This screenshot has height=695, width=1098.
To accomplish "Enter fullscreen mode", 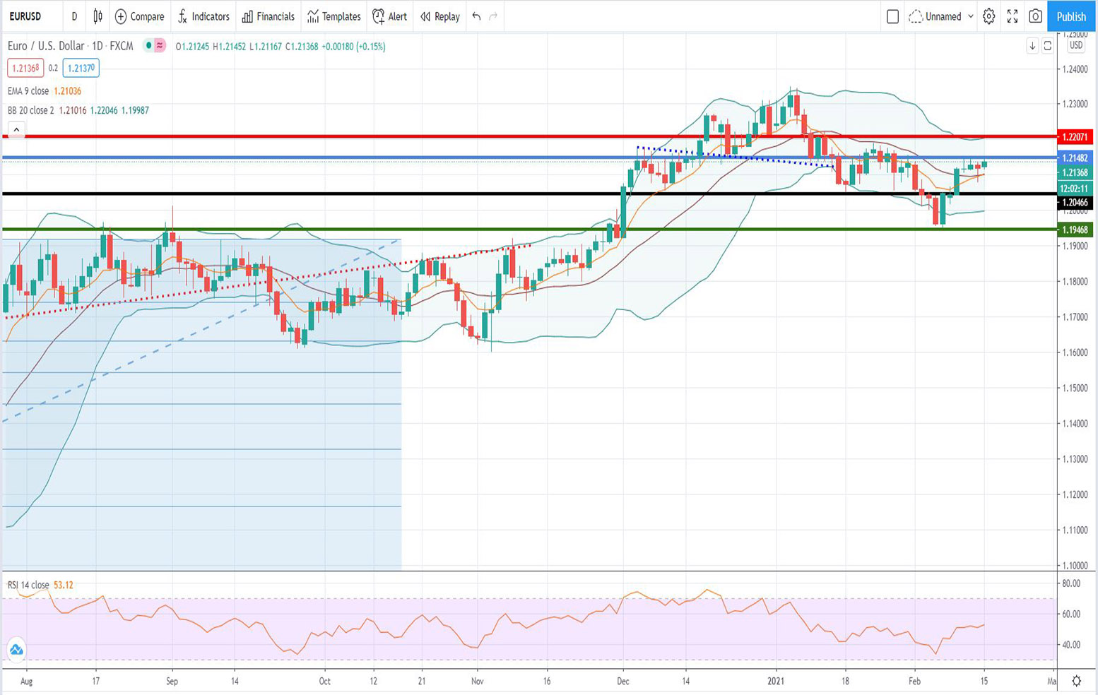I will [1012, 16].
